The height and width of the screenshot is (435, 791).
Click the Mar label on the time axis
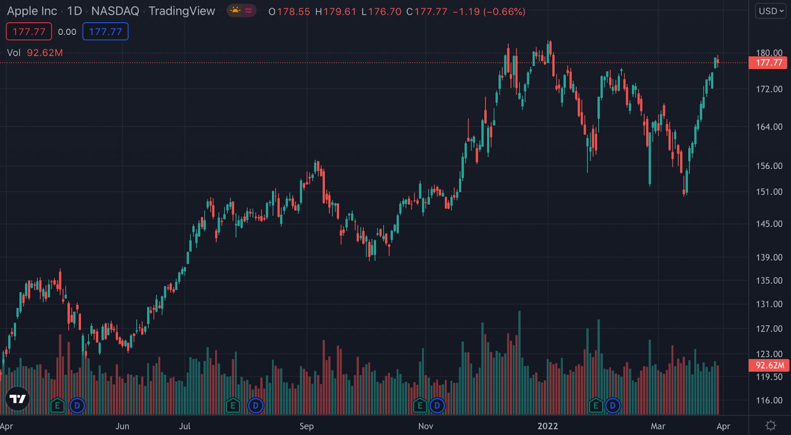[658, 426]
